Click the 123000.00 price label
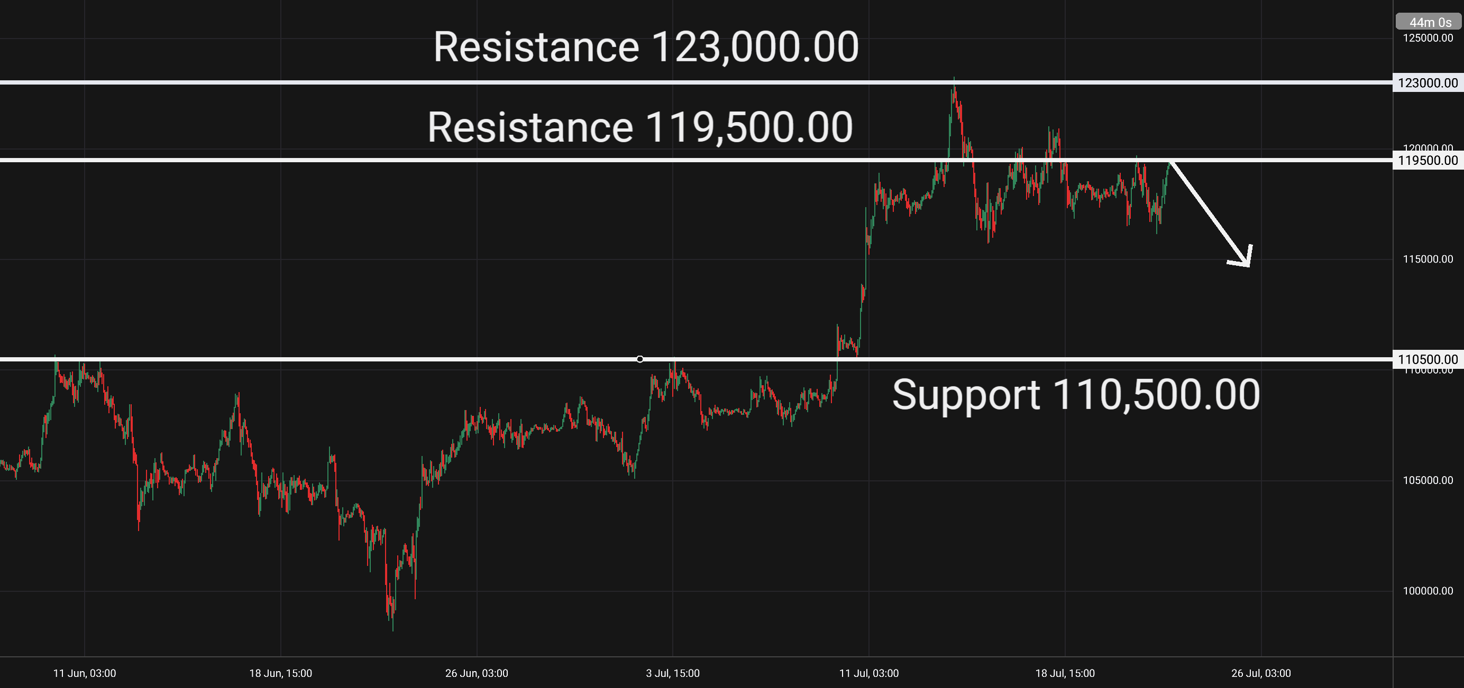Viewport: 1464px width, 688px height. point(1428,83)
